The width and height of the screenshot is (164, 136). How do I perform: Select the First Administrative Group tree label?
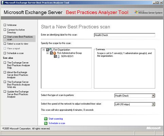click(x=69, y=53)
